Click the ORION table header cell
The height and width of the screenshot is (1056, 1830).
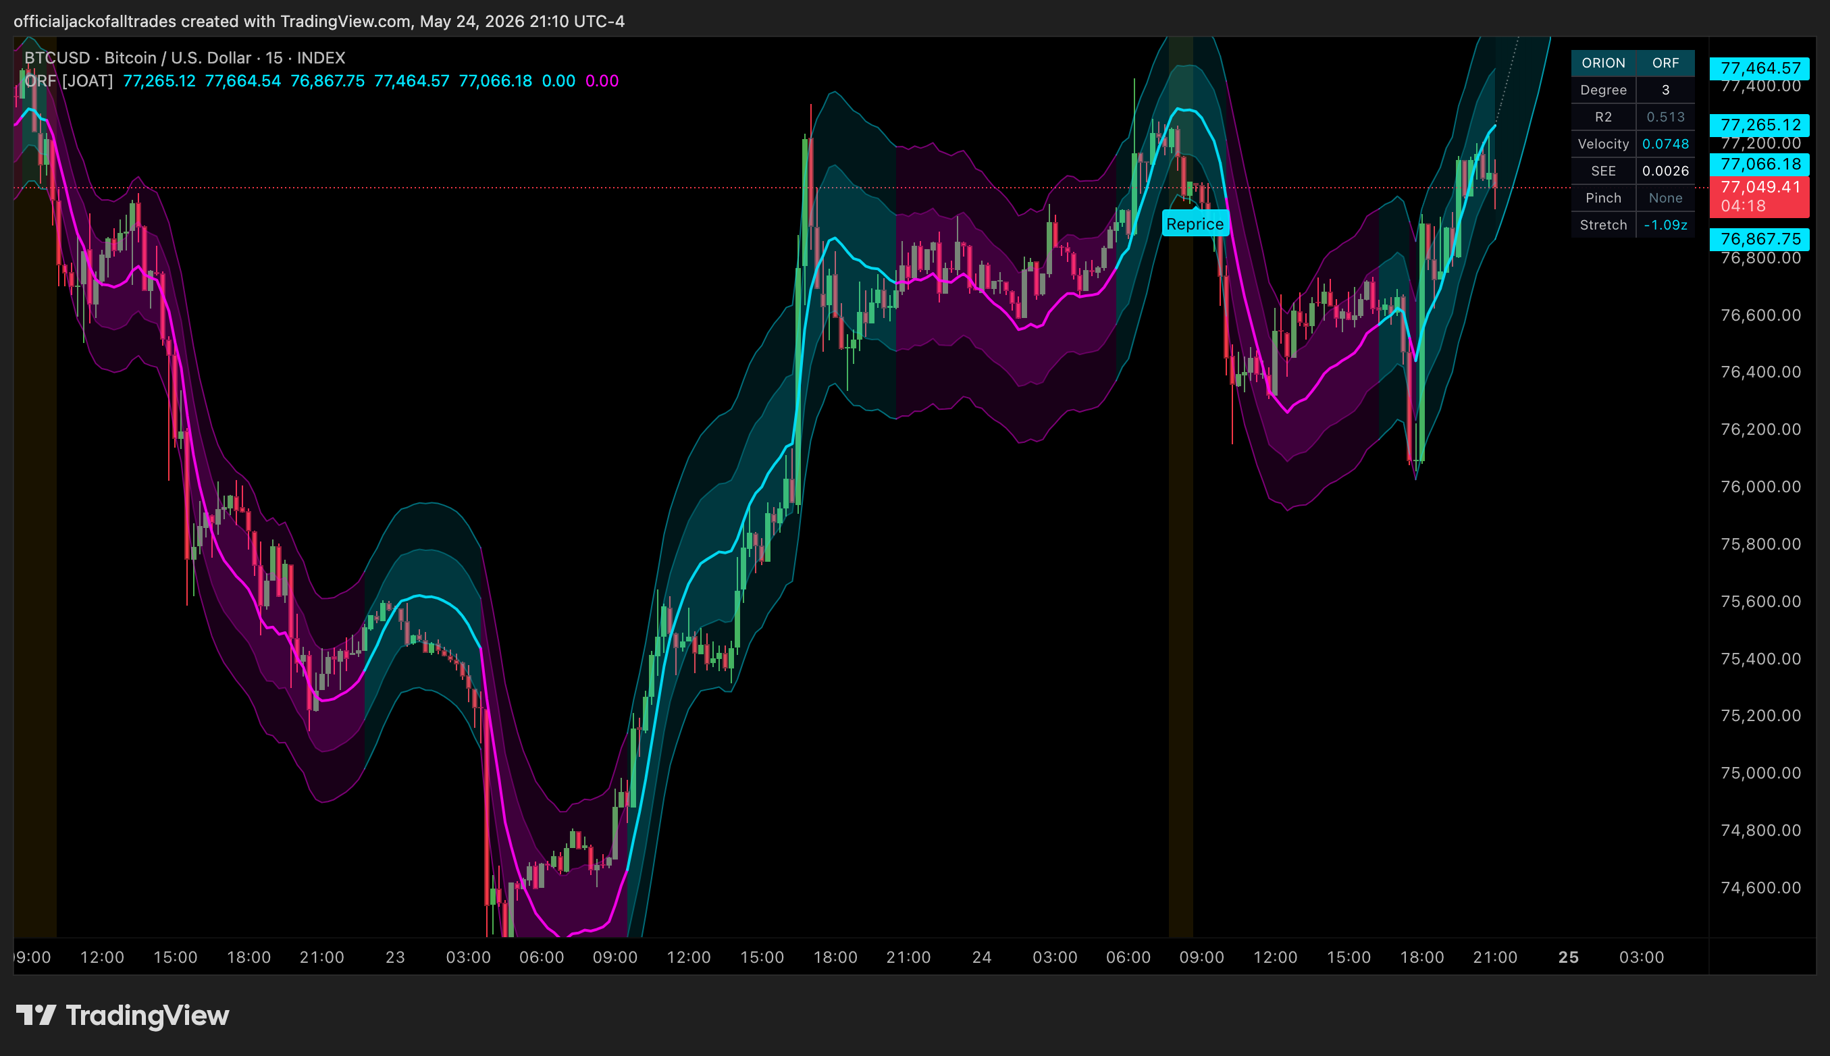[x=1603, y=63]
